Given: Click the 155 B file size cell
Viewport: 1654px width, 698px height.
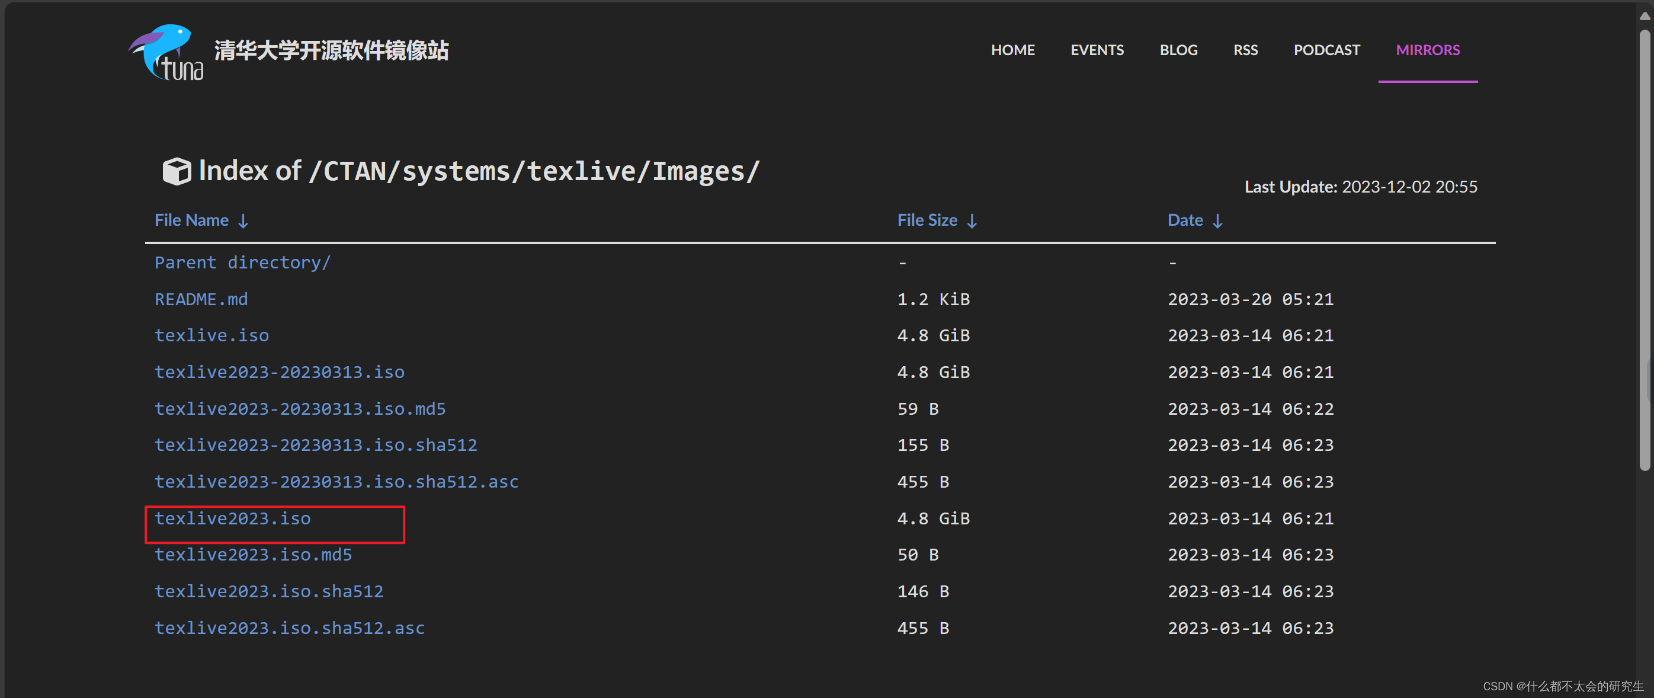Looking at the screenshot, I should coord(922,445).
